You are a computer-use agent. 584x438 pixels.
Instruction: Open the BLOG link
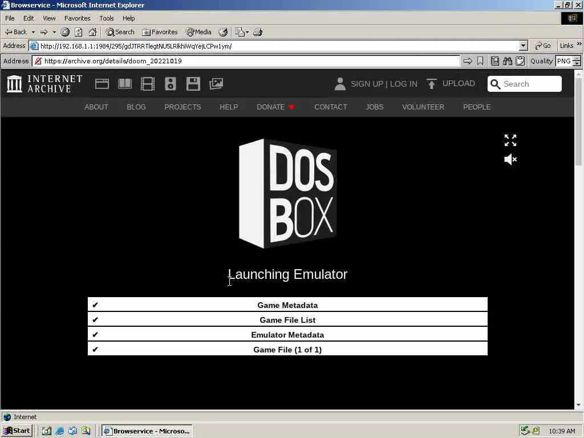pyautogui.click(x=136, y=107)
